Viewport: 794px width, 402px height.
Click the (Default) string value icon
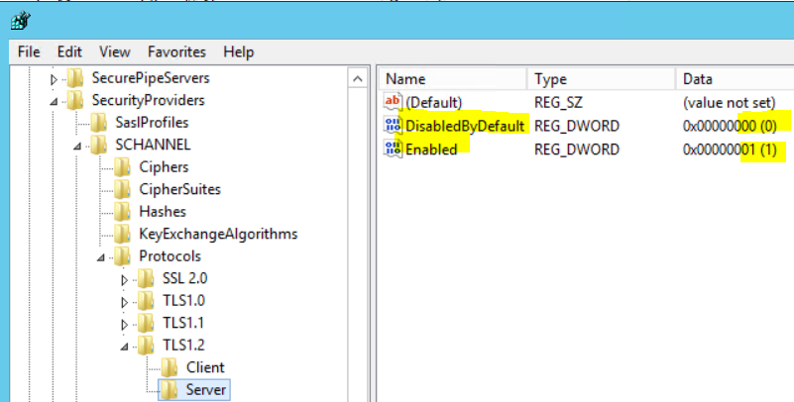(393, 102)
